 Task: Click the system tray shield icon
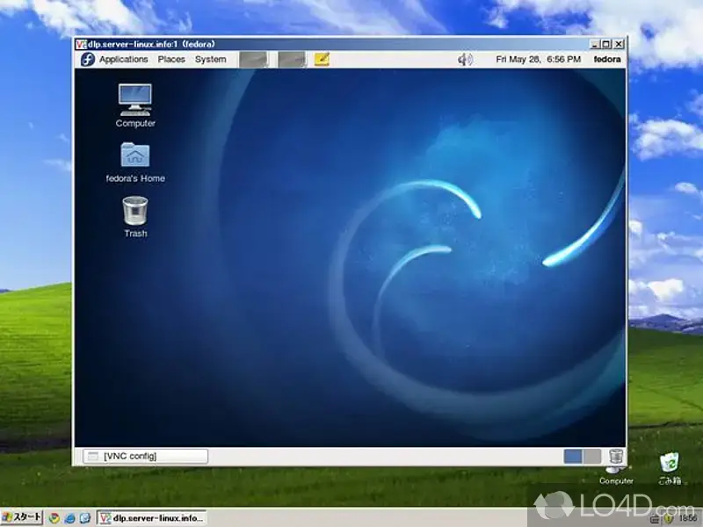(x=669, y=519)
